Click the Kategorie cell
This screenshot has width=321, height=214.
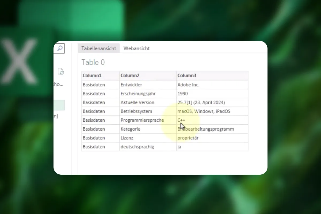(x=148, y=129)
